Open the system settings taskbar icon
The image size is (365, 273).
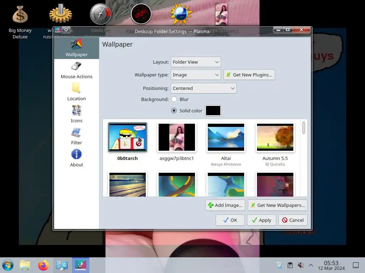62,265
